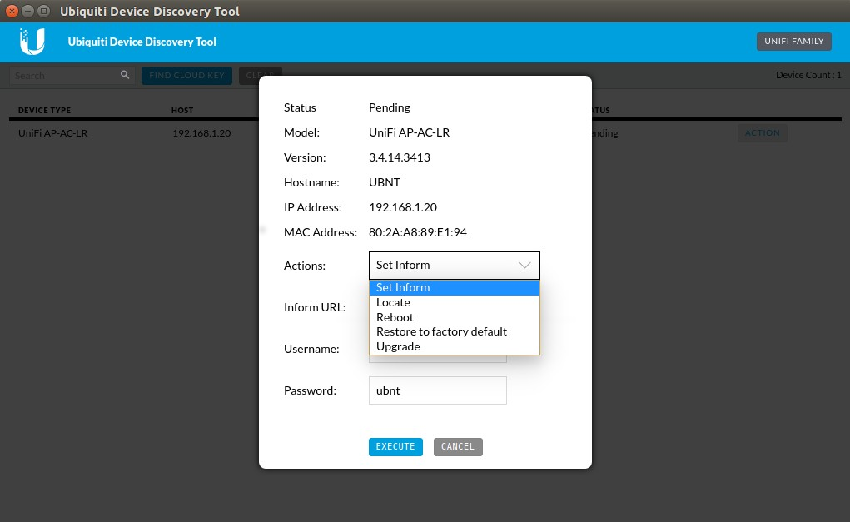Minimize the Discovery Tool window
Viewport: 850px width, 522px height.
coord(27,11)
